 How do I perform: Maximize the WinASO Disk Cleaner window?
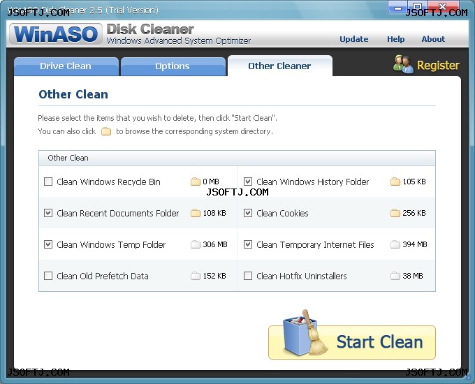417,7
